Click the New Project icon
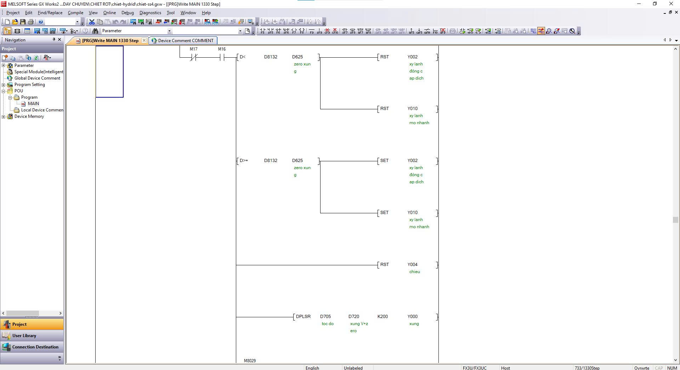Screen dimensions: 680x370 [7, 22]
